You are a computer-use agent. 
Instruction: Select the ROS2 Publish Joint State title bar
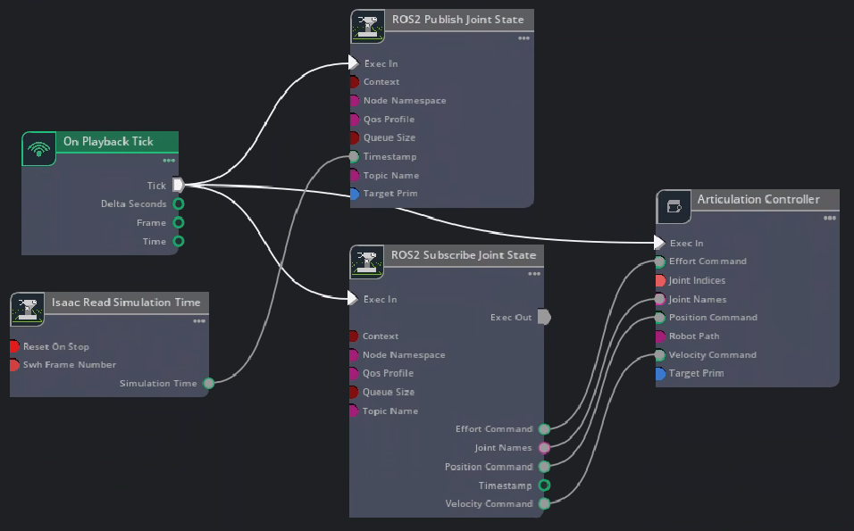coord(458,20)
